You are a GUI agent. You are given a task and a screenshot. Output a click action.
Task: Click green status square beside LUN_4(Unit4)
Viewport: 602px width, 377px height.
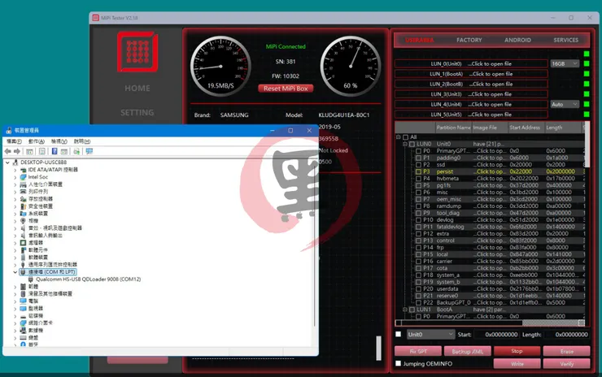point(587,104)
